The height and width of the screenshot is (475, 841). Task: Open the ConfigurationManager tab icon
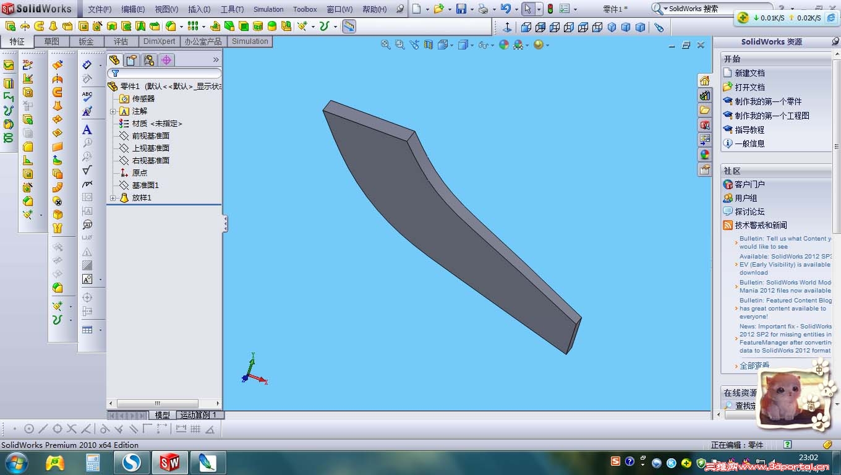(x=149, y=60)
